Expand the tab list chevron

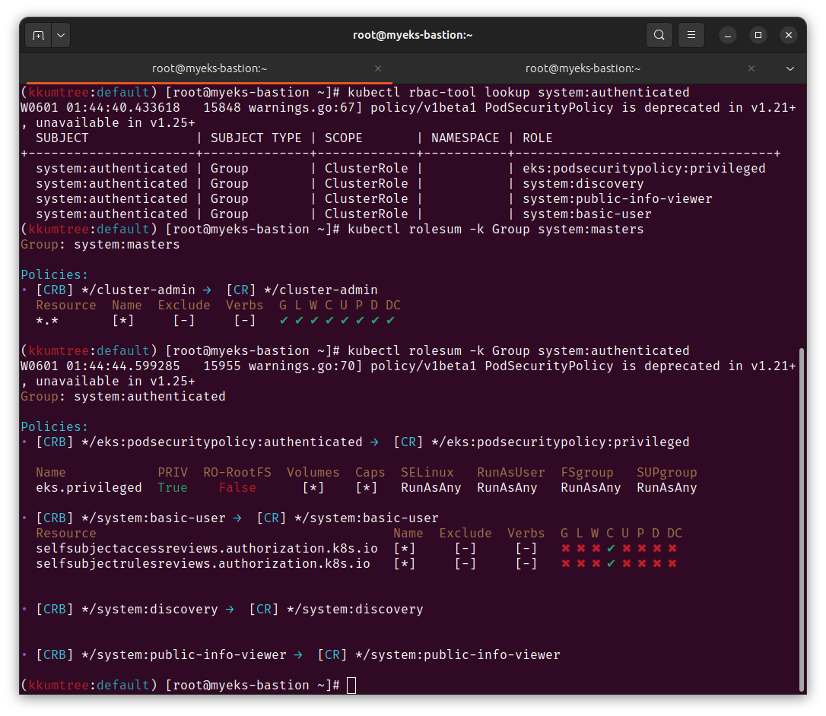coord(789,68)
